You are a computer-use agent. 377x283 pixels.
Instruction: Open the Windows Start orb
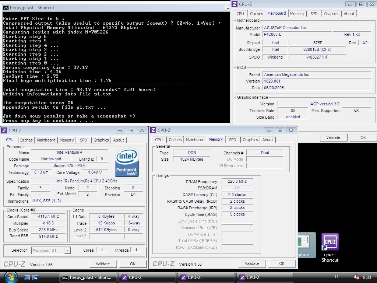(11, 277)
